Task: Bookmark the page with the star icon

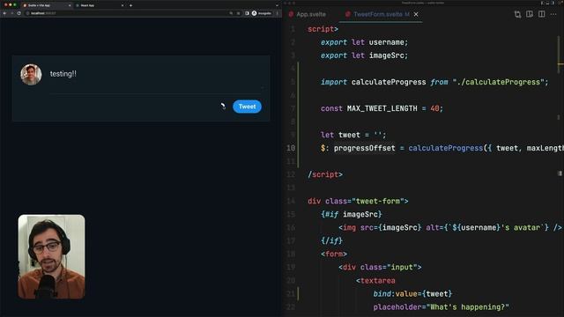Action: tap(238, 13)
